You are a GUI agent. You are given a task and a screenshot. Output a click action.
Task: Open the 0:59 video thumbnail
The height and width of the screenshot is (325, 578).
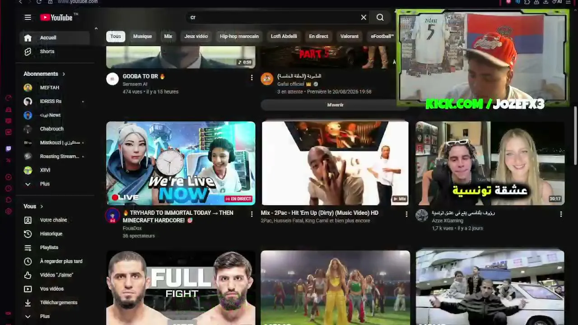coord(181,57)
